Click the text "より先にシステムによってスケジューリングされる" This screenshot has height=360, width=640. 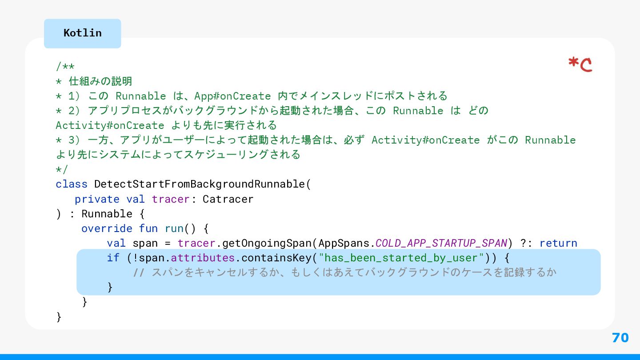[x=178, y=155]
